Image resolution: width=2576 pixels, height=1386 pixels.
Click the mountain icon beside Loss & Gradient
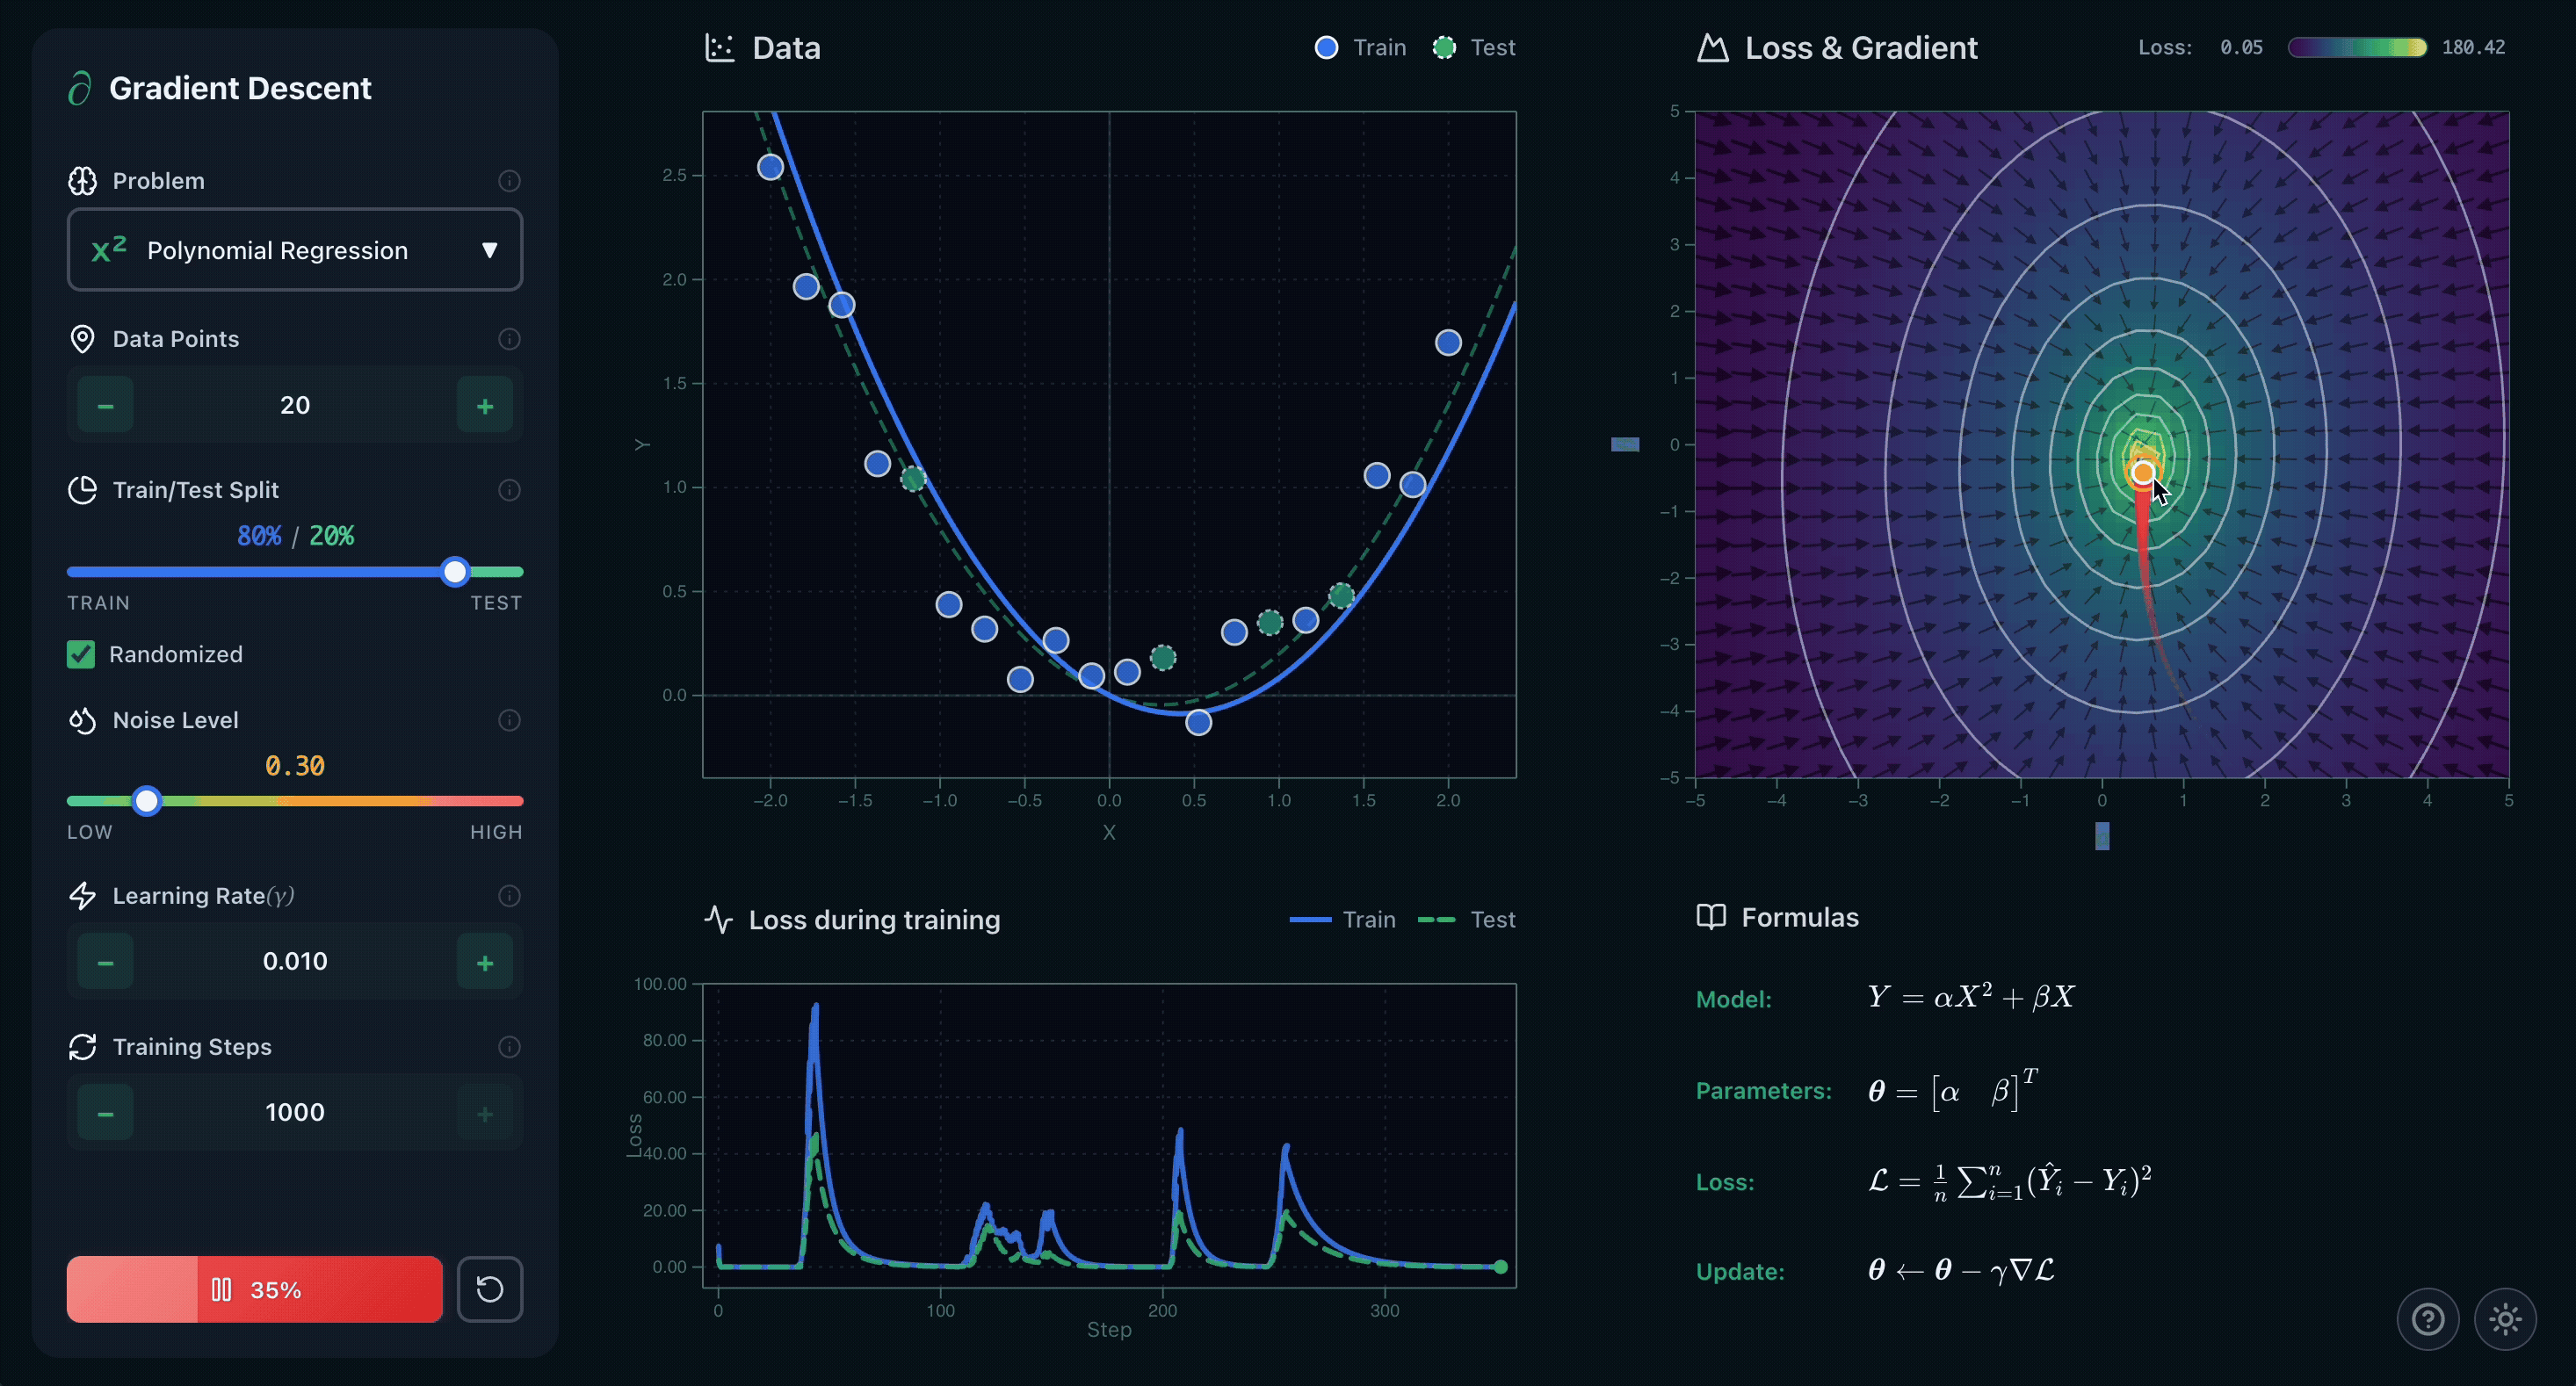[1712, 47]
